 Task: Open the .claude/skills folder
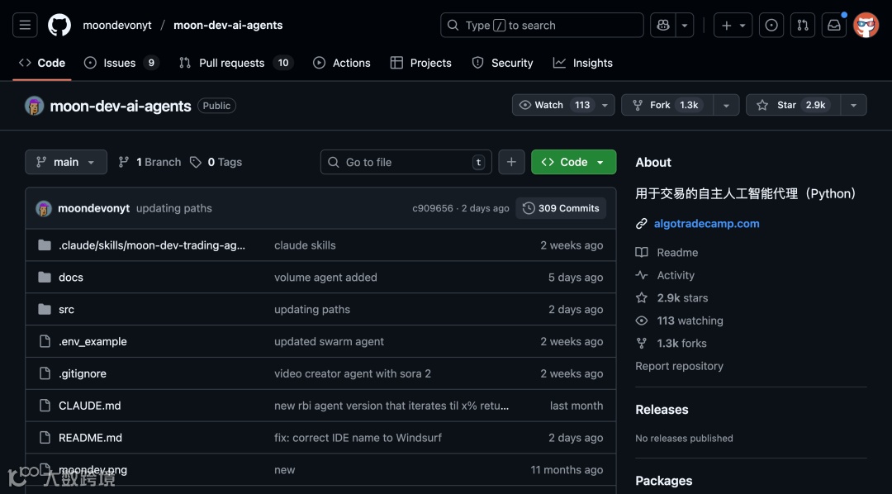tap(152, 245)
